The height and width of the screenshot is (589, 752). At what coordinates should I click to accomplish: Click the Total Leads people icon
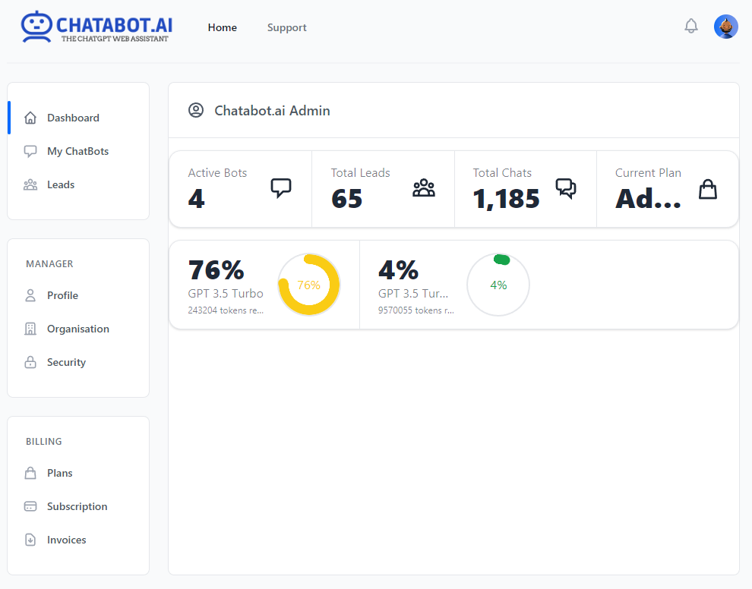click(x=423, y=187)
